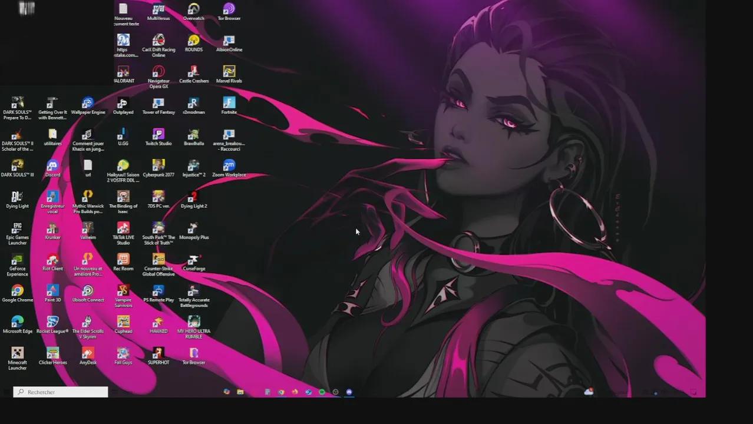This screenshot has width=753, height=424.
Task: Select the DARK SOULS III icon
Action: tap(18, 168)
